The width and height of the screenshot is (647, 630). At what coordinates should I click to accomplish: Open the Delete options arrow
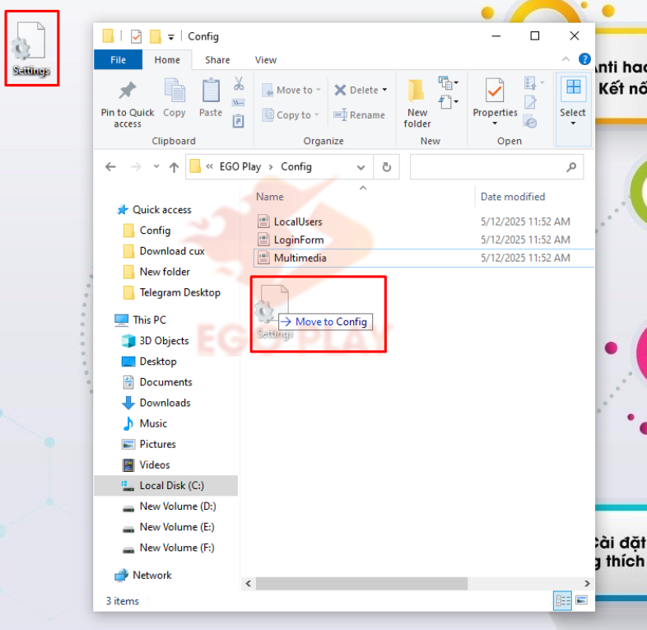384,90
